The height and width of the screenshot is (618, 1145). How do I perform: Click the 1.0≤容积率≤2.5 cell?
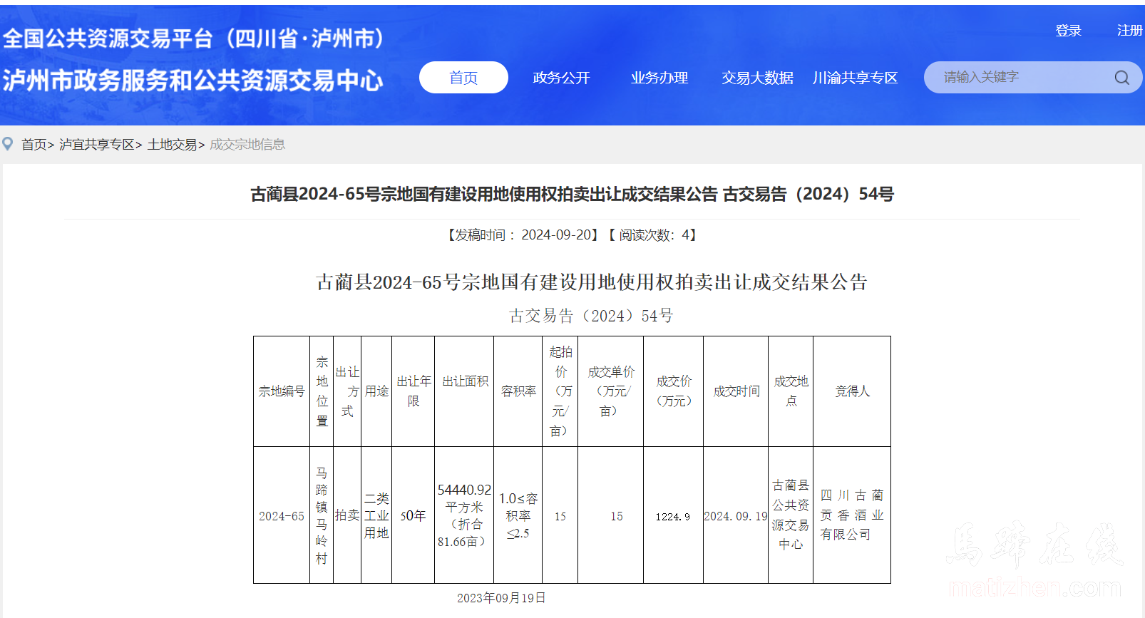click(x=518, y=516)
